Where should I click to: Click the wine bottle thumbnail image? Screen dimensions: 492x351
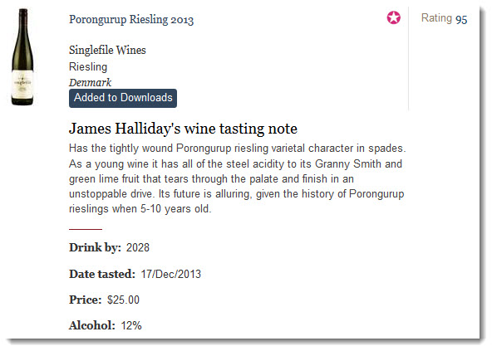pyautogui.click(x=22, y=57)
